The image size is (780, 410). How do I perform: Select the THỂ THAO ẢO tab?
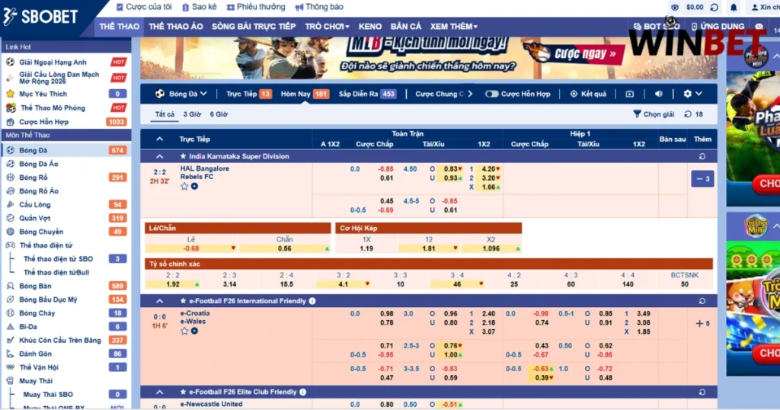[x=176, y=27]
